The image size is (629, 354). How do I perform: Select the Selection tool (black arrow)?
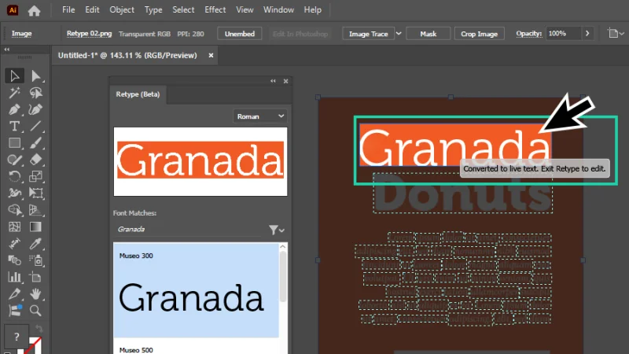pos(14,76)
